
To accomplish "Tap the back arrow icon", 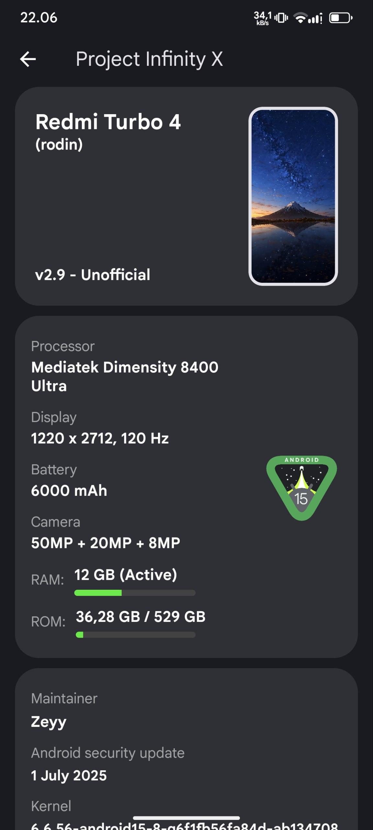I will 28,59.
